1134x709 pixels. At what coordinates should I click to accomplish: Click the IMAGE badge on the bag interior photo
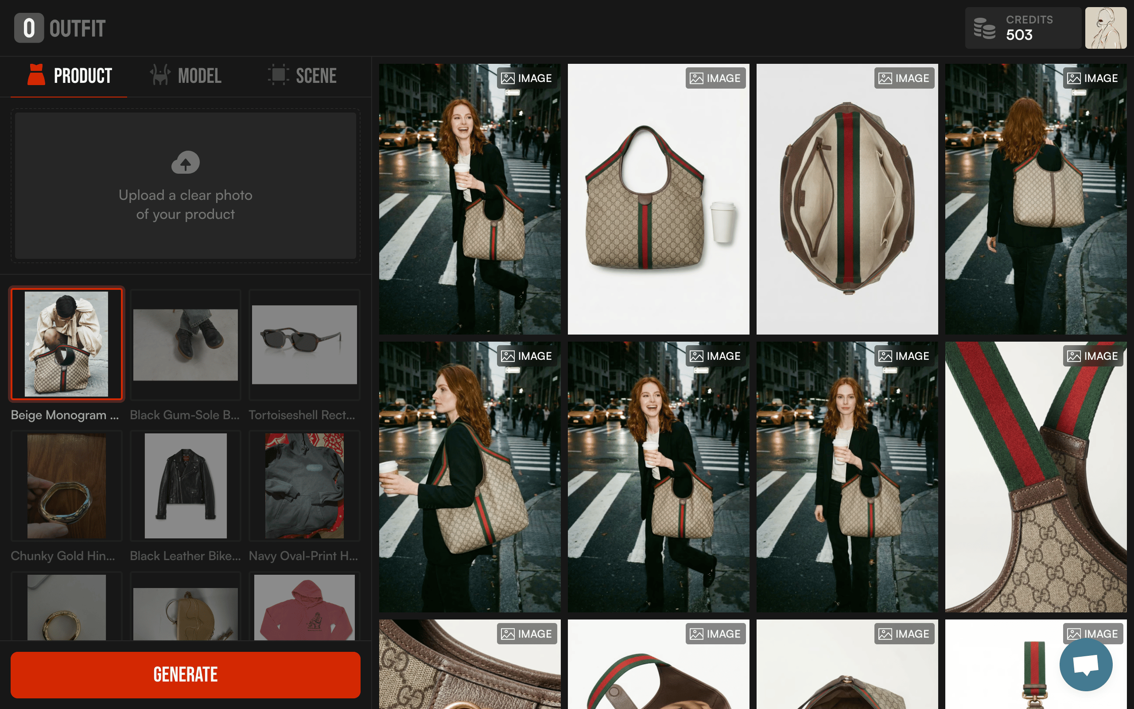coord(904,78)
